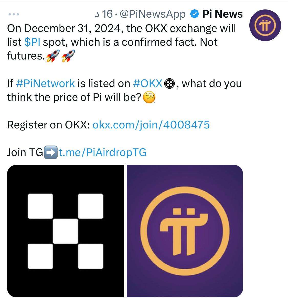This screenshot has height=299, width=288.
Task: Open the $PI cashtag
Action: pyautogui.click(x=32, y=42)
